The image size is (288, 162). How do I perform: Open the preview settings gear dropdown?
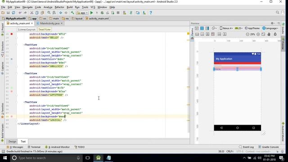pos(273,23)
